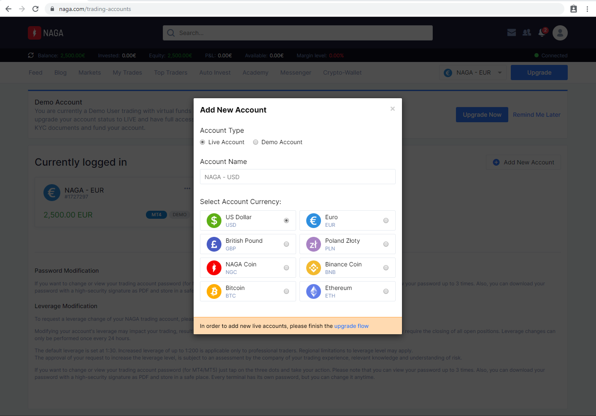Select the Bitcoin radio button
This screenshot has height=416, width=596.
tap(286, 291)
